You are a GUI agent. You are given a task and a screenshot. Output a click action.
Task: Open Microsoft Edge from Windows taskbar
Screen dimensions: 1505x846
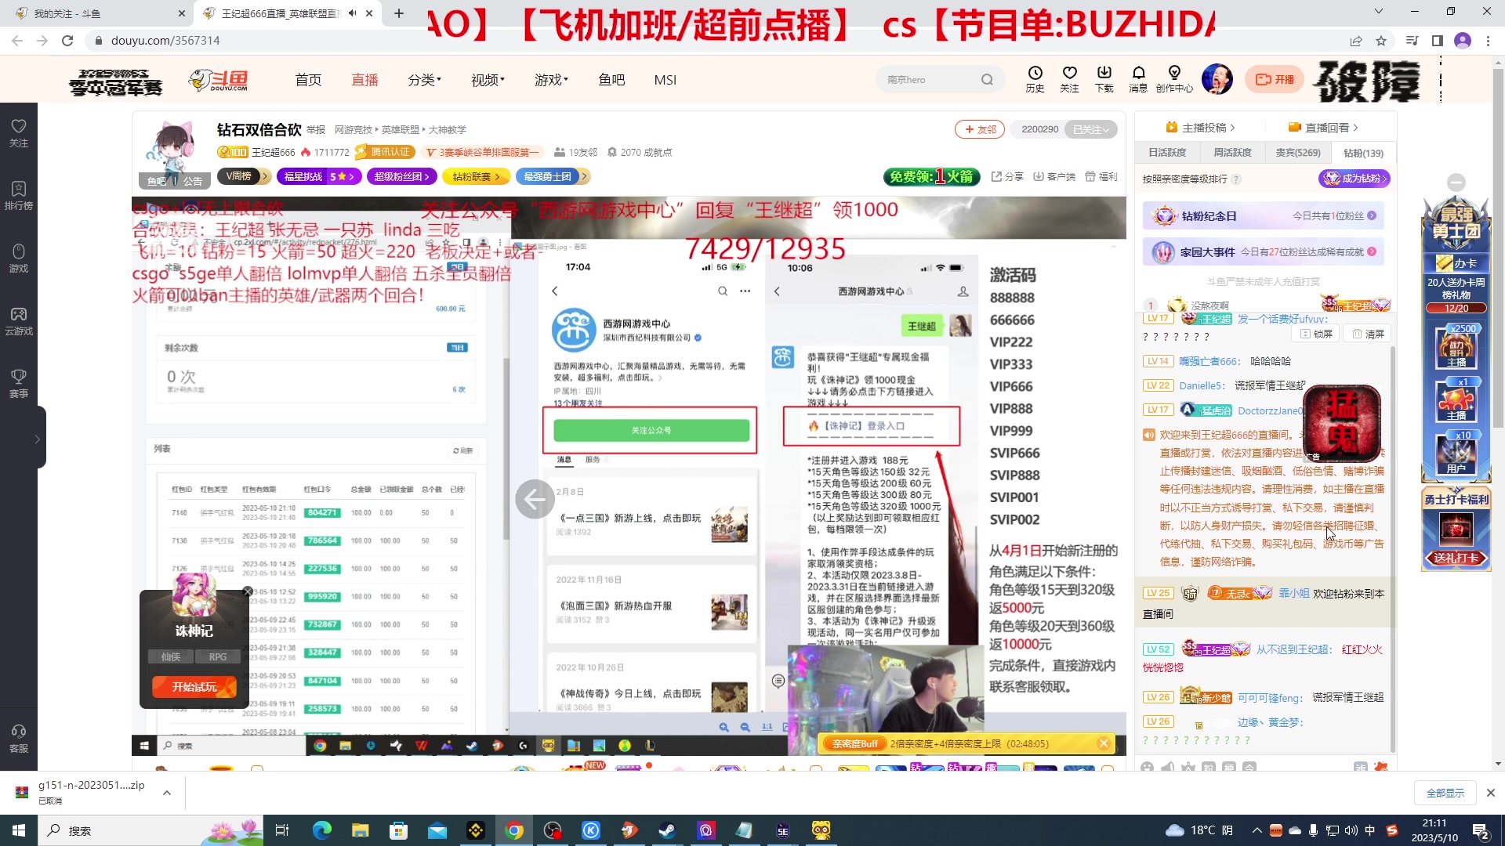(x=321, y=830)
